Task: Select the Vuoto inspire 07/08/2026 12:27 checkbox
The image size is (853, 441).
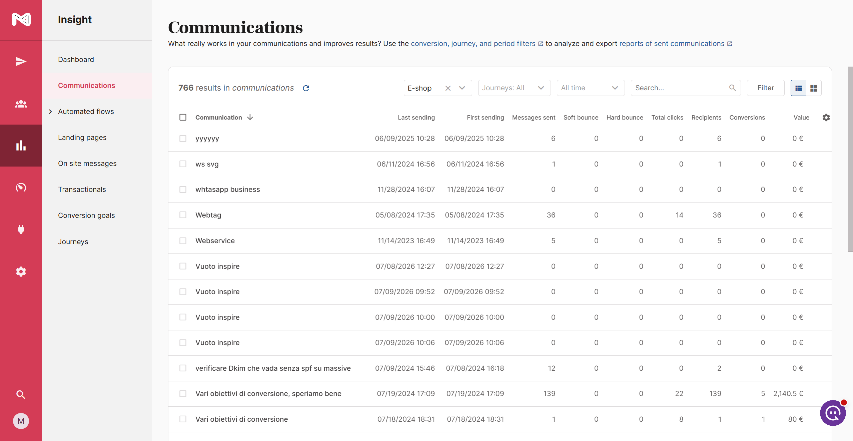Action: tap(183, 266)
